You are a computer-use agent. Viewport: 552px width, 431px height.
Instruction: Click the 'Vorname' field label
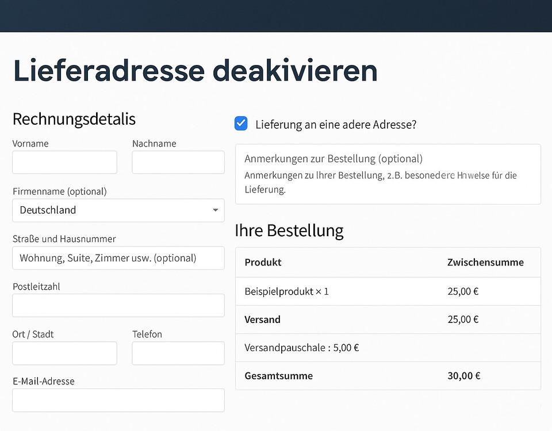point(30,144)
